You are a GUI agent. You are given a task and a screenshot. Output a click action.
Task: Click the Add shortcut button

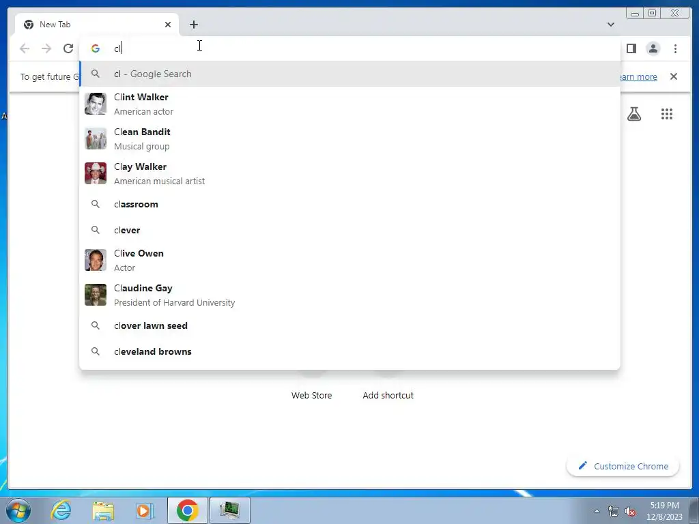388,395
